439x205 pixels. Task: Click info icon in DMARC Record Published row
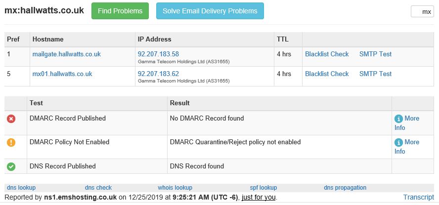click(x=398, y=119)
